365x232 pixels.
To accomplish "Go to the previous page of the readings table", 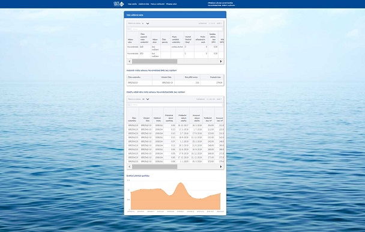I will (201, 99).
